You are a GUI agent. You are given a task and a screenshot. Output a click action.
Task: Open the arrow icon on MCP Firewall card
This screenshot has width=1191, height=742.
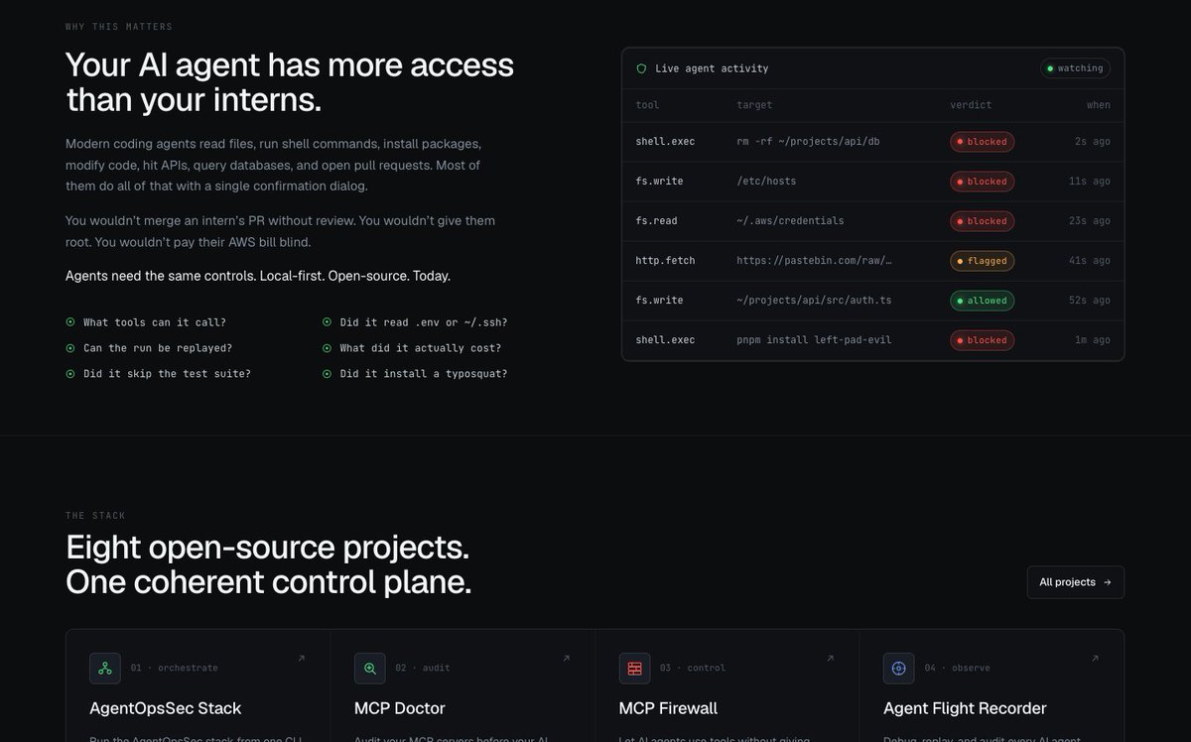pyautogui.click(x=831, y=658)
